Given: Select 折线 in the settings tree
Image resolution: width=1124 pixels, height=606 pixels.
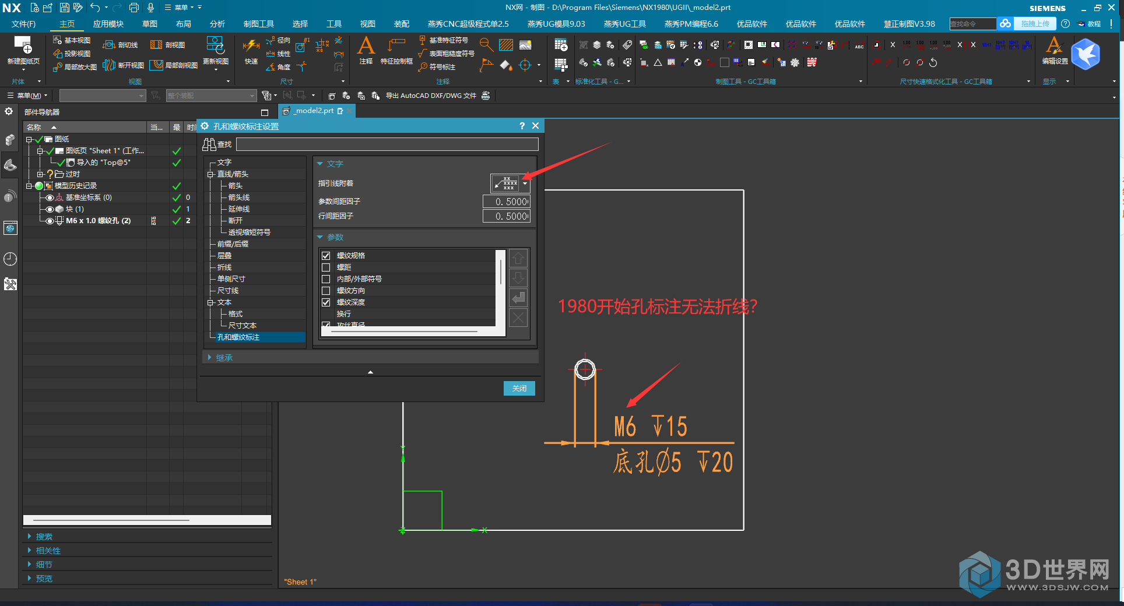Looking at the screenshot, I should (224, 267).
